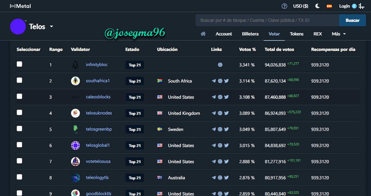Screen dimensions: 371x196
Task: Open infinitybloc validator link
Action: (97, 64)
